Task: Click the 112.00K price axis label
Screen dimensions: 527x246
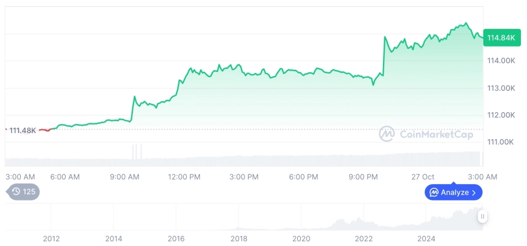Action: point(500,115)
